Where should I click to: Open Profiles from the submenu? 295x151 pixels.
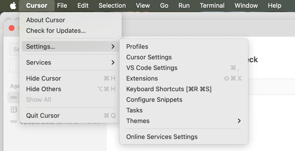click(x=137, y=47)
